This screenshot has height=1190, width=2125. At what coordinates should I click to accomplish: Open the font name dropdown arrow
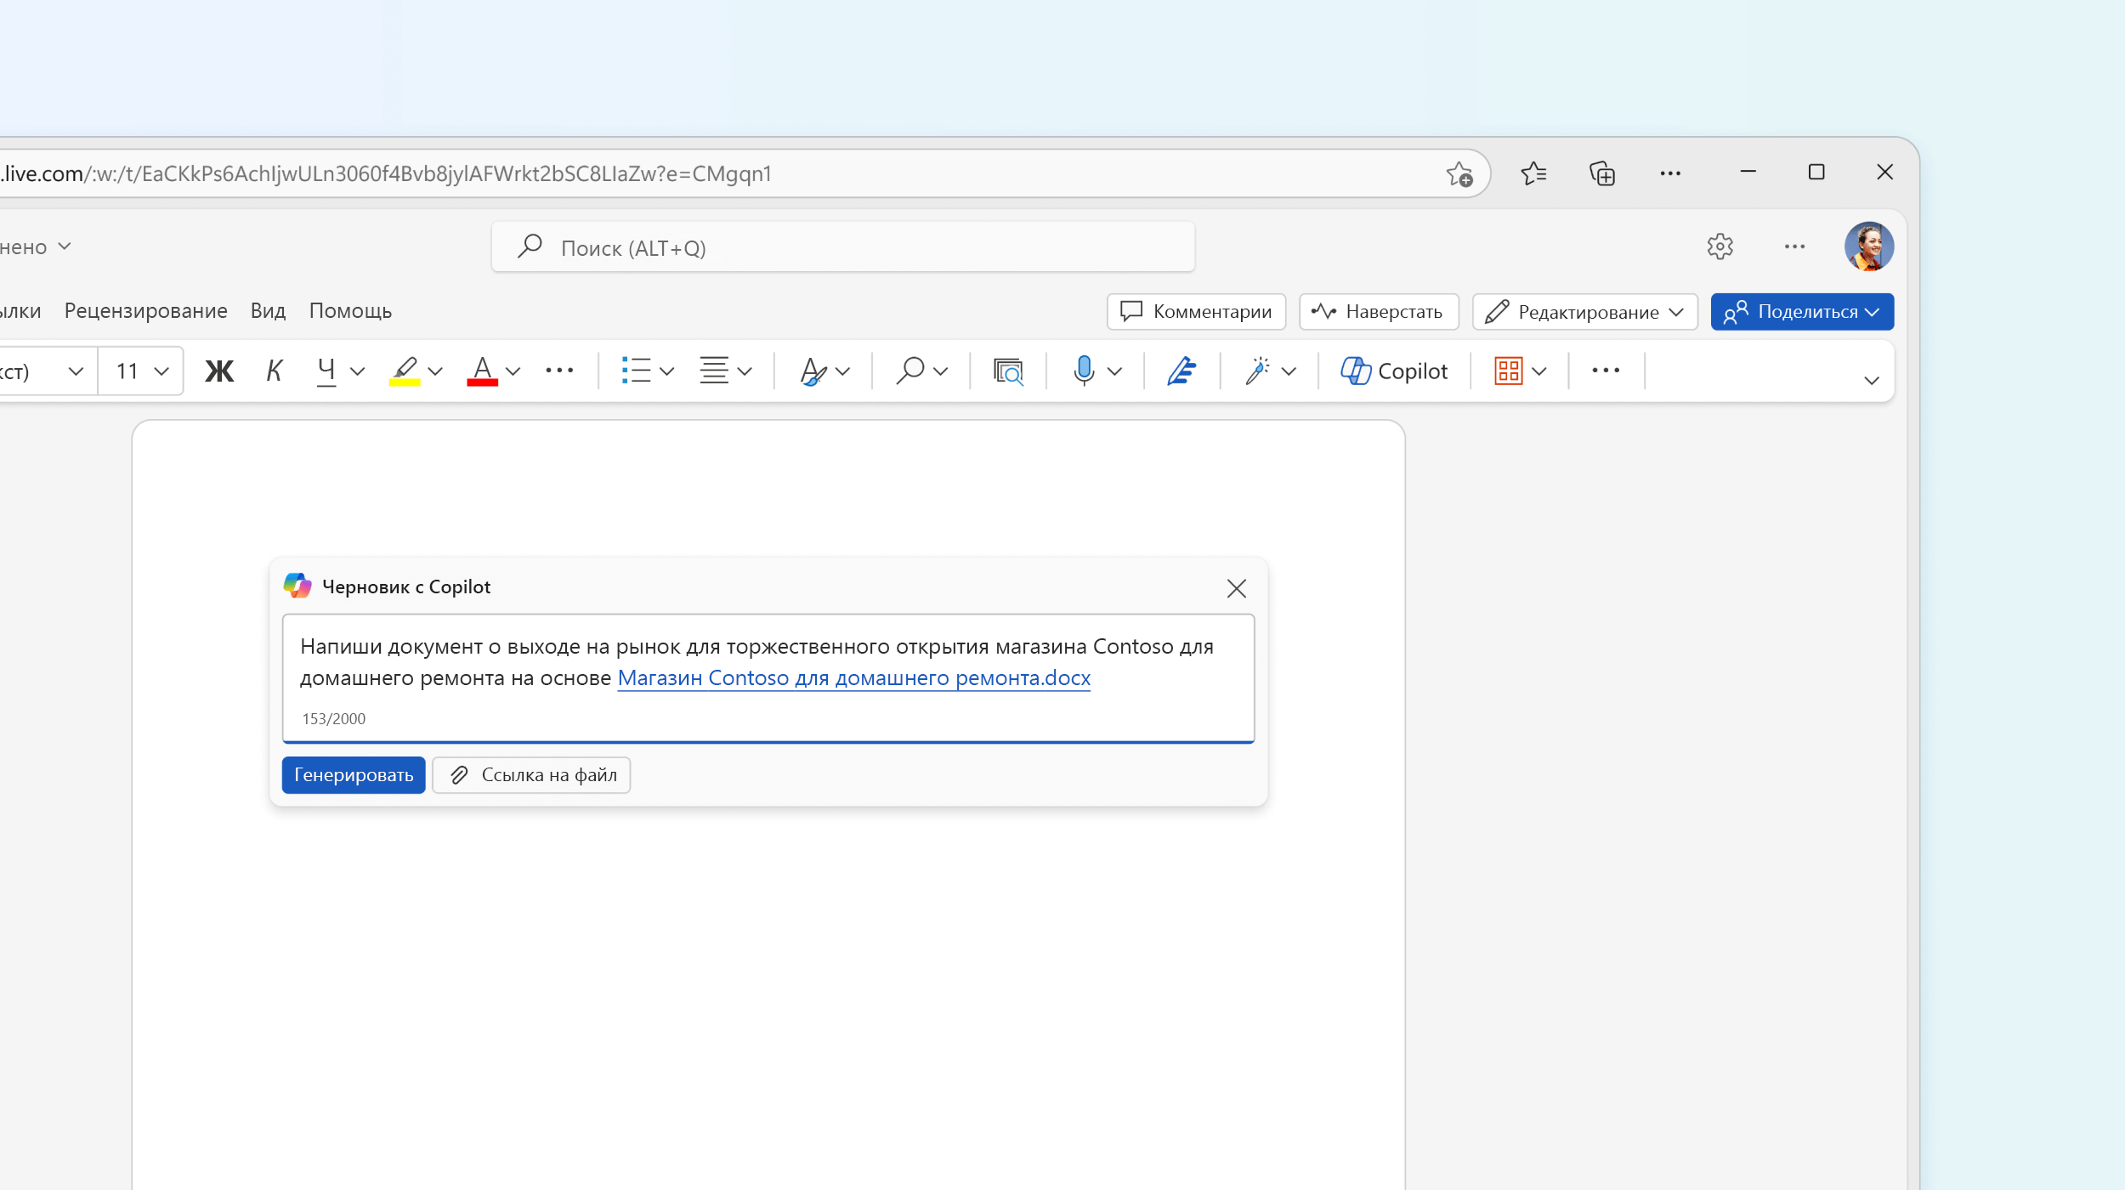click(76, 371)
